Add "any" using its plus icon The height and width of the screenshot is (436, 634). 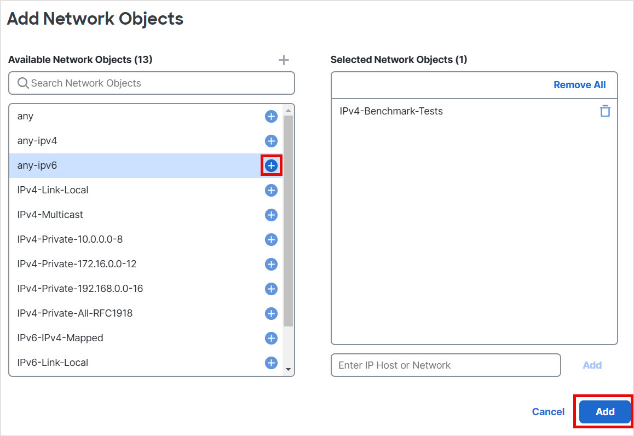pyautogui.click(x=270, y=116)
